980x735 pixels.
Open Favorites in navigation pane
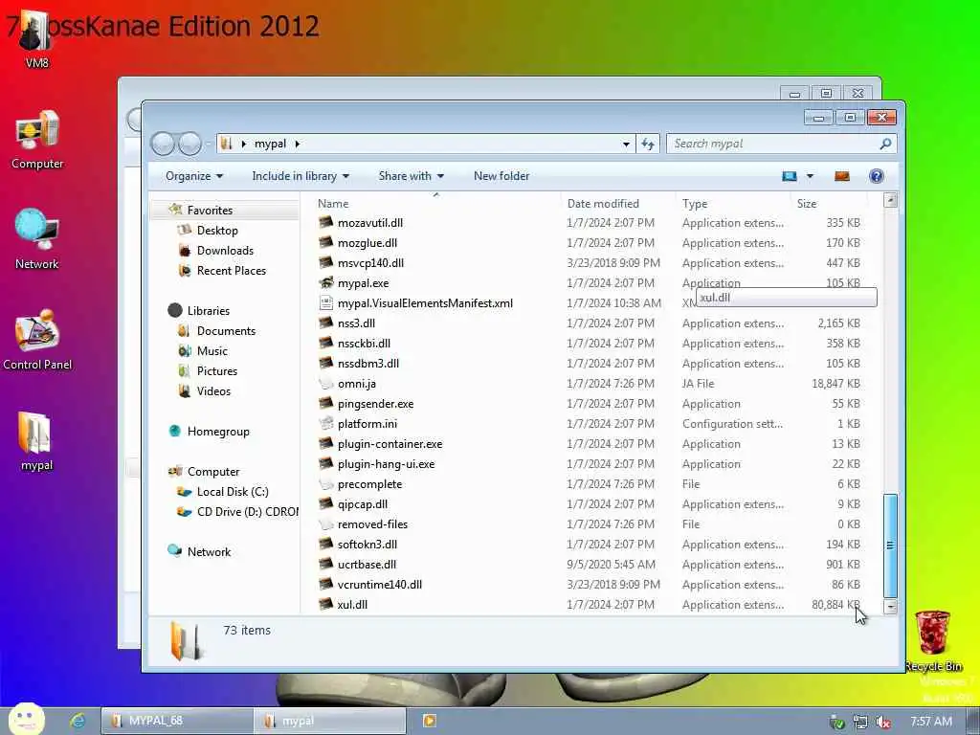210,210
